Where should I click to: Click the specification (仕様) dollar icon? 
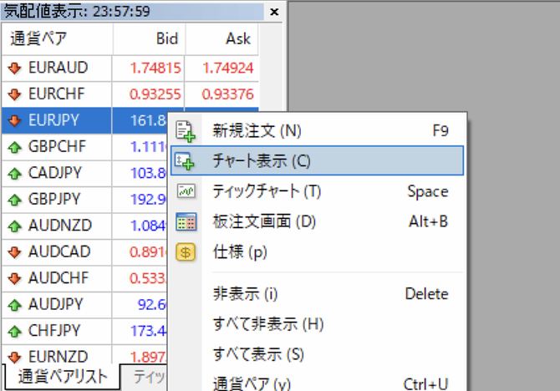tap(185, 251)
